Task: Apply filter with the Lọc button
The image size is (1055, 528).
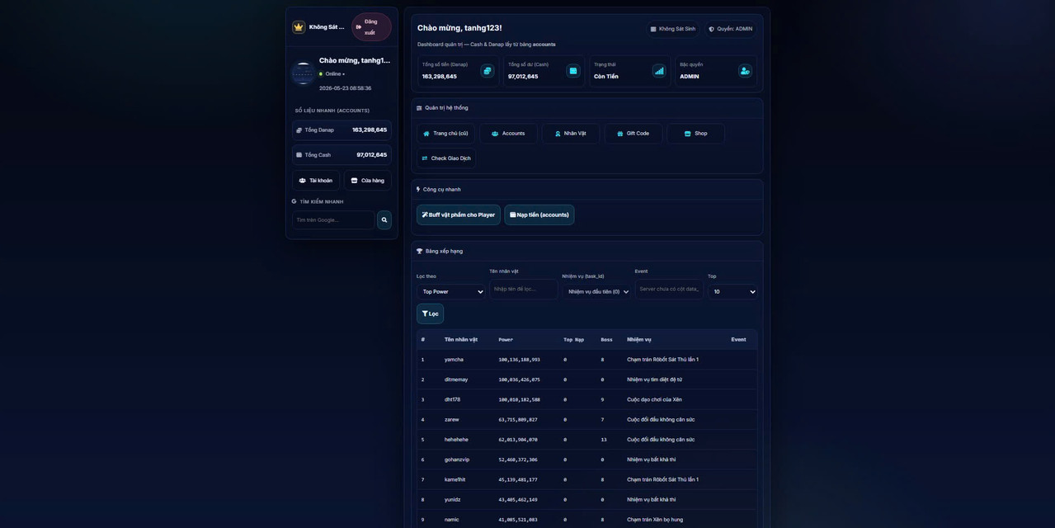Action: pos(430,313)
